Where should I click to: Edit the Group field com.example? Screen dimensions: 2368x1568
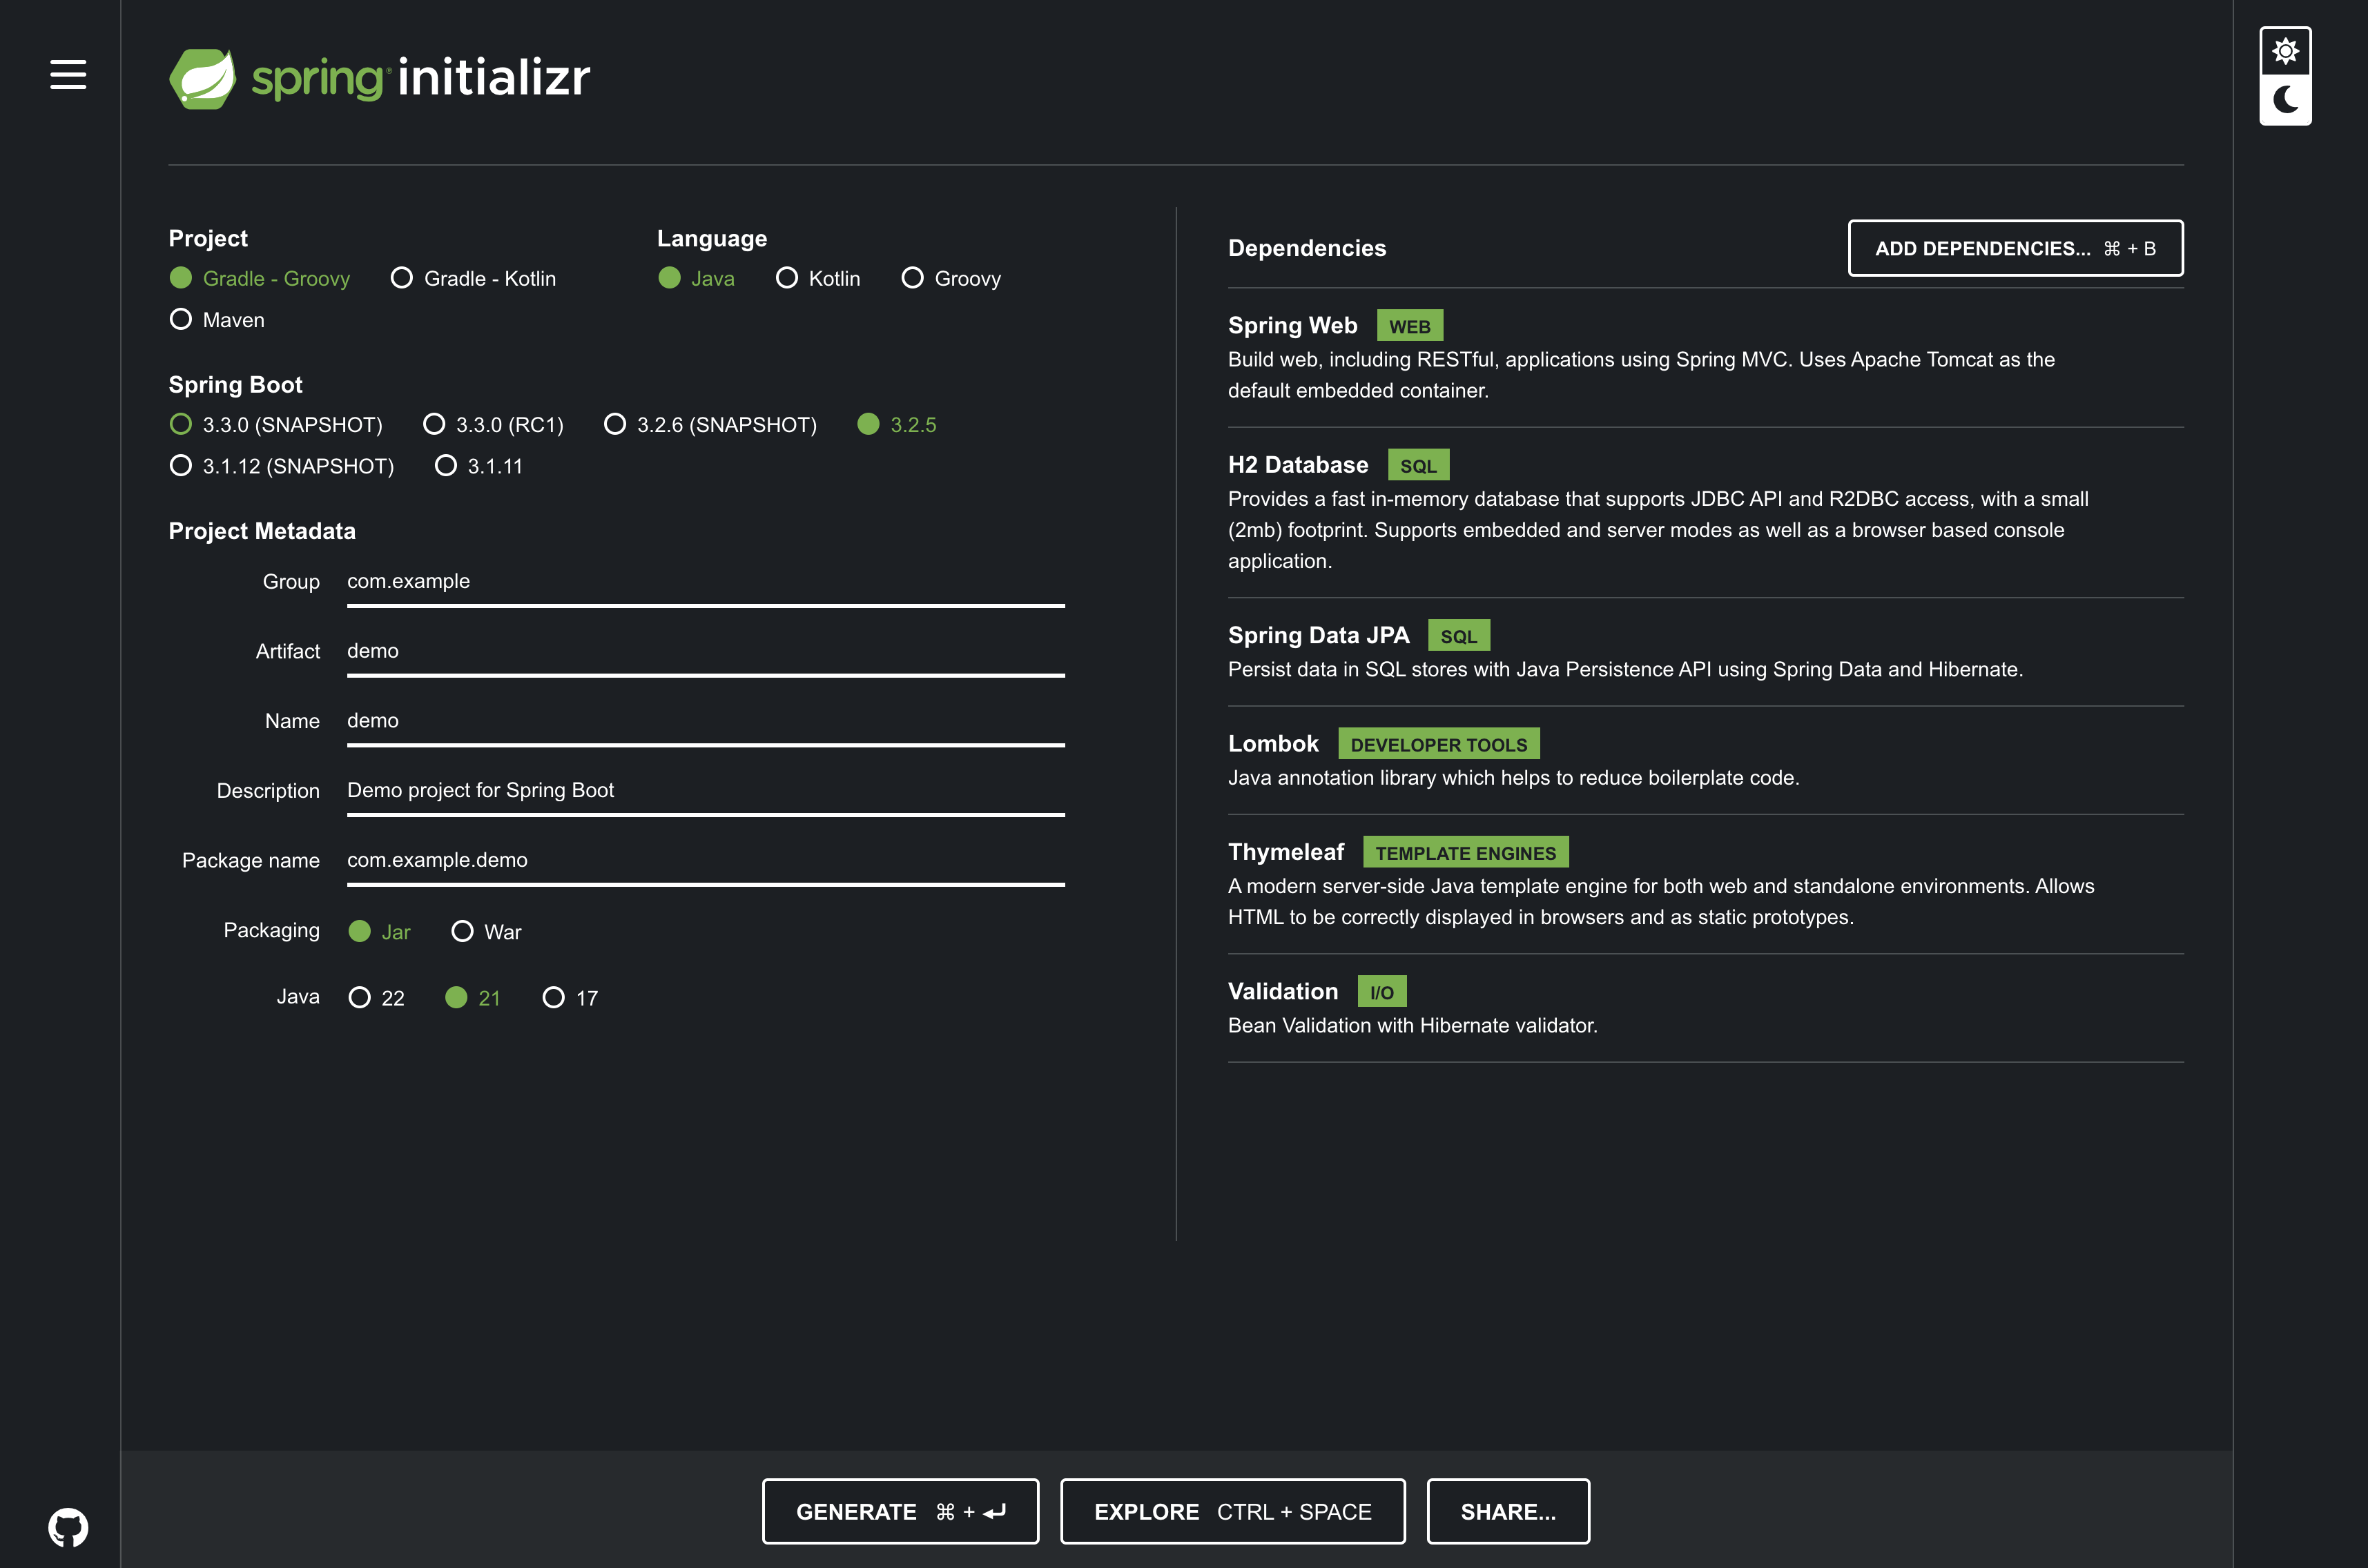click(x=706, y=582)
